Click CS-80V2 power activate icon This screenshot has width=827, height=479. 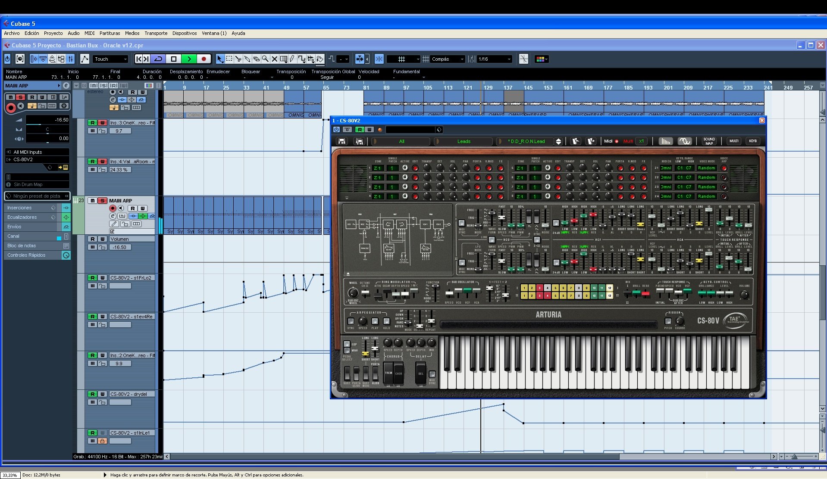click(x=336, y=130)
